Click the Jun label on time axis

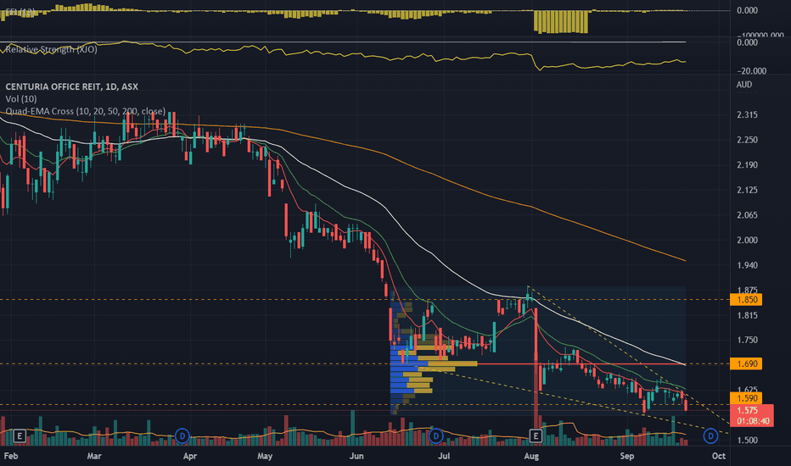tap(356, 456)
